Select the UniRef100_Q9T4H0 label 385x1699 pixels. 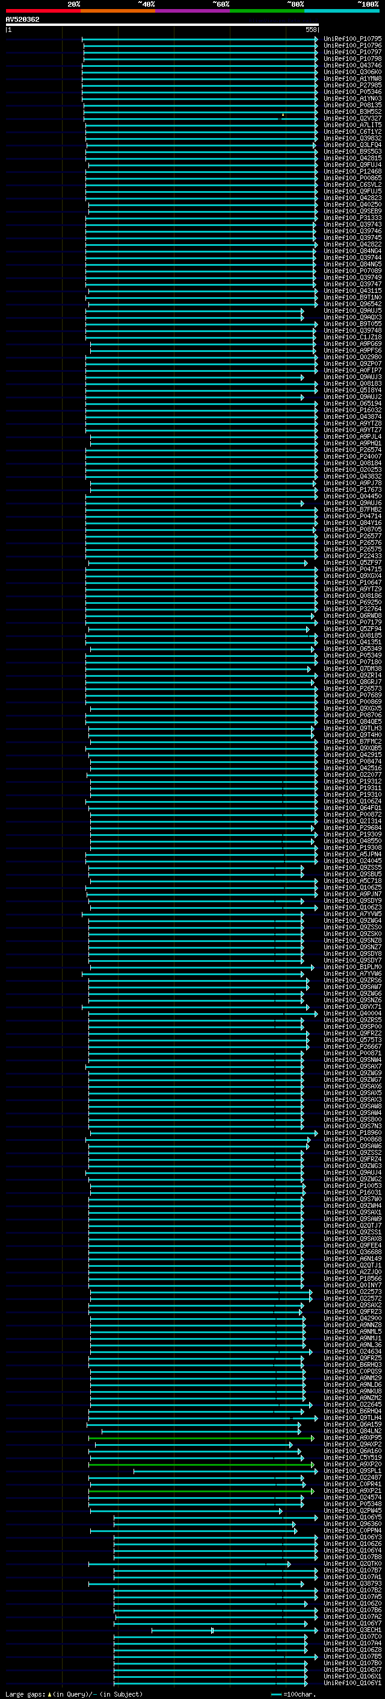tap(353, 735)
